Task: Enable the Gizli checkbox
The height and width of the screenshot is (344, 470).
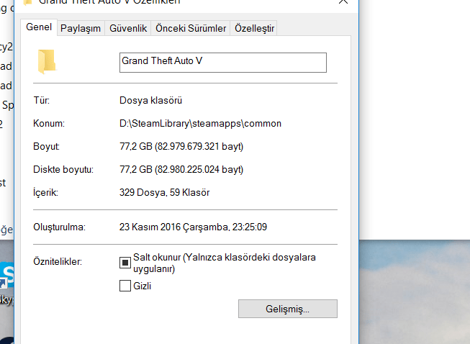Action: tap(125, 286)
